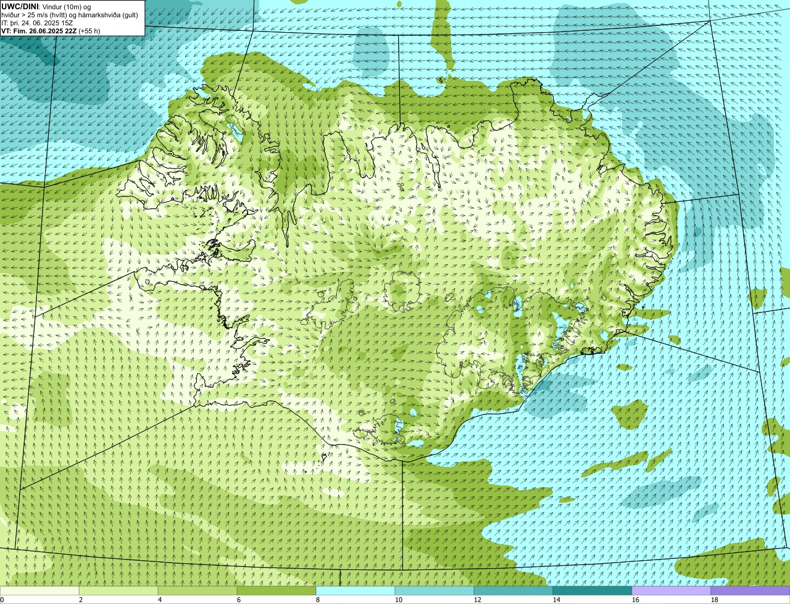This screenshot has width=790, height=604.
Task: Click the legend tick label "18"
Action: [715, 600]
